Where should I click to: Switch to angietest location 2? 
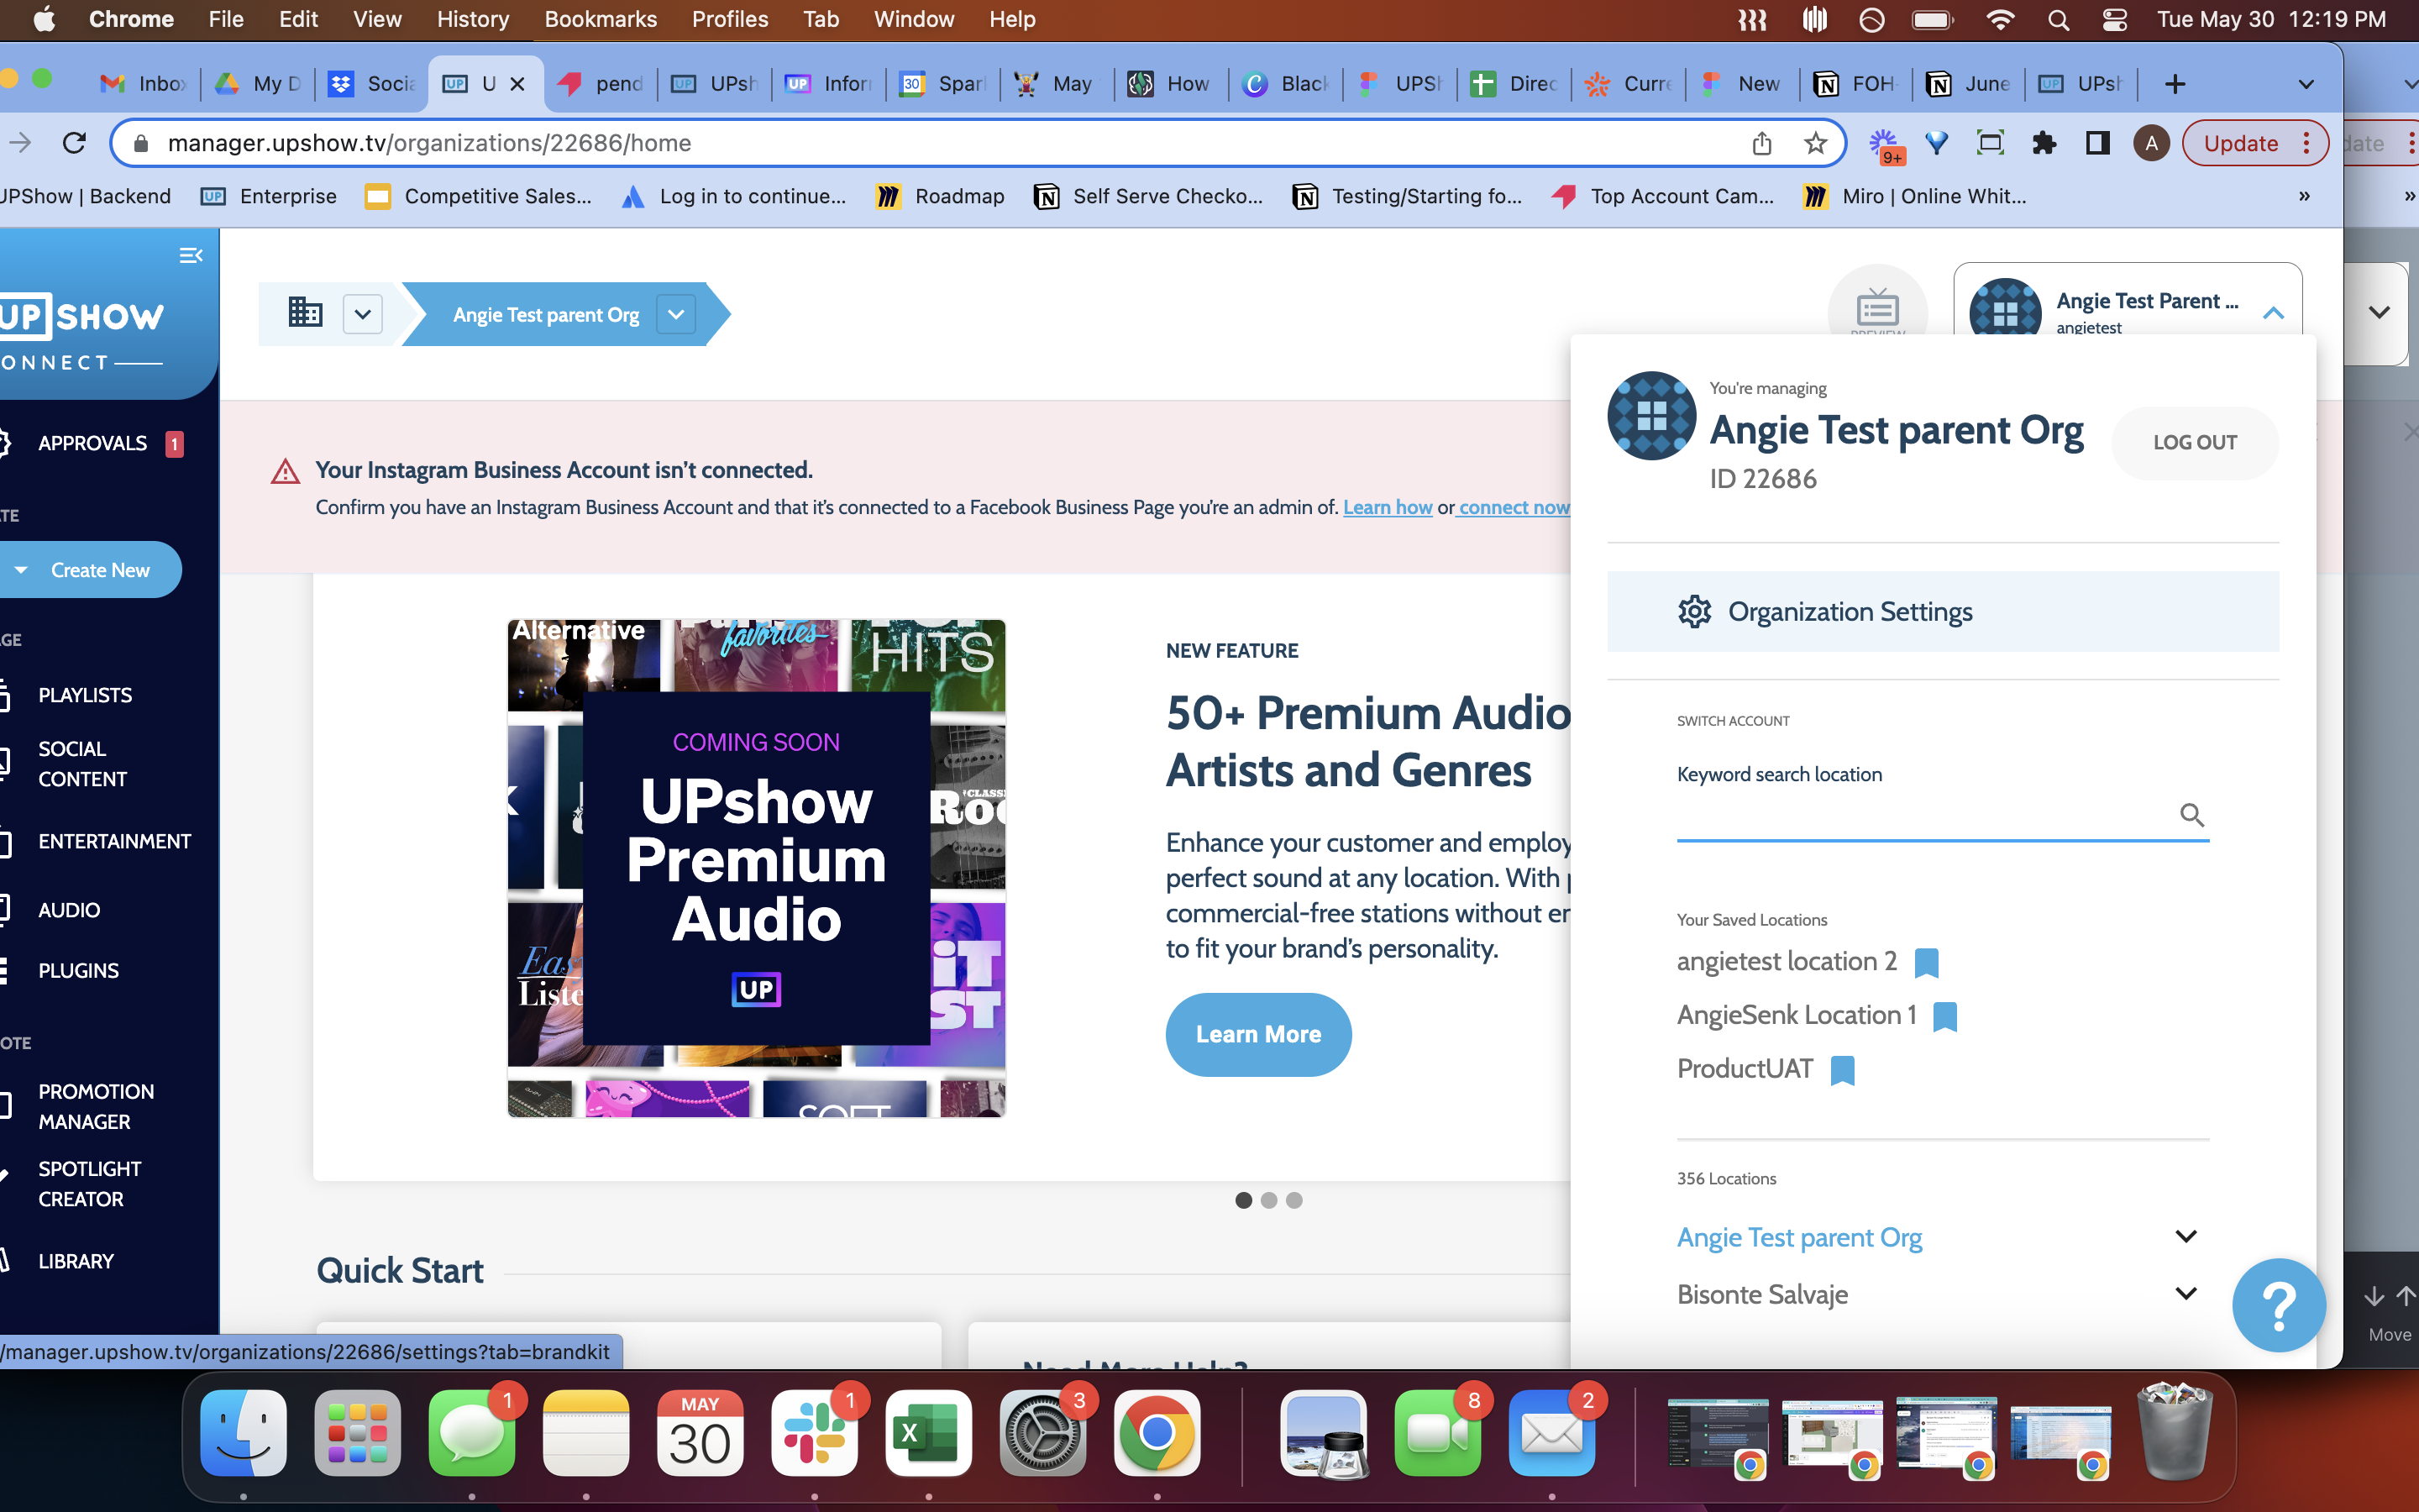click(1787, 961)
